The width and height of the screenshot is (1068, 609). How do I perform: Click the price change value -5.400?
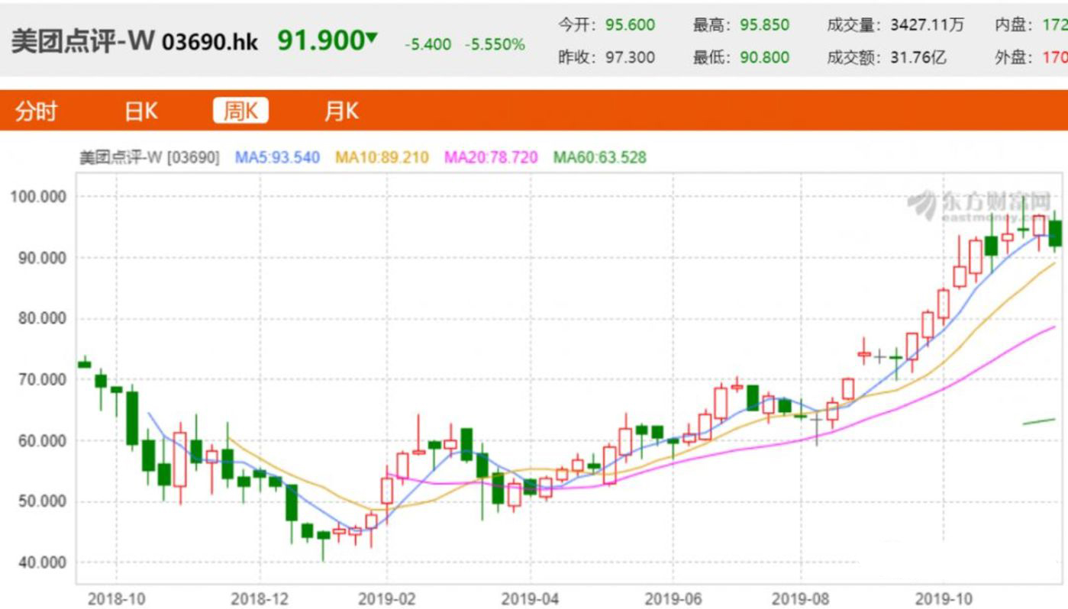click(428, 45)
